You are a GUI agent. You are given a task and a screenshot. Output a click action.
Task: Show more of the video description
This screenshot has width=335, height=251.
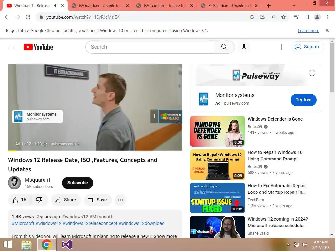coord(165,236)
